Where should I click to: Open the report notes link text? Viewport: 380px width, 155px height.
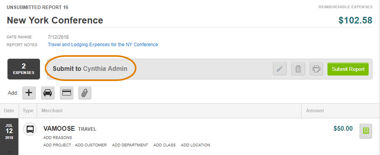(103, 45)
